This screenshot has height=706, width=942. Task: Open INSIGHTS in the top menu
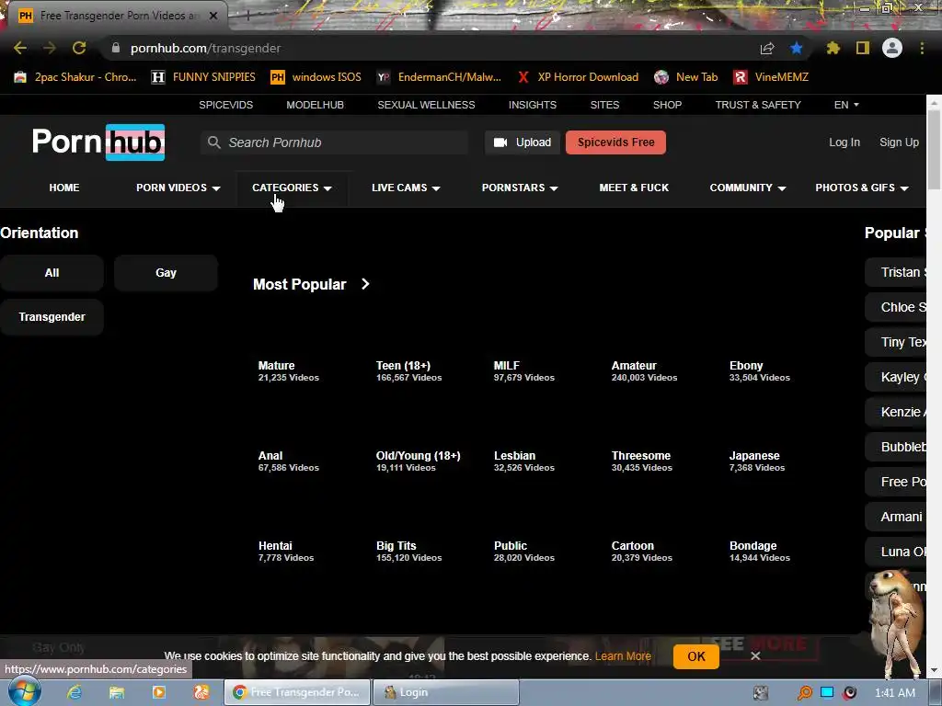pyautogui.click(x=533, y=105)
